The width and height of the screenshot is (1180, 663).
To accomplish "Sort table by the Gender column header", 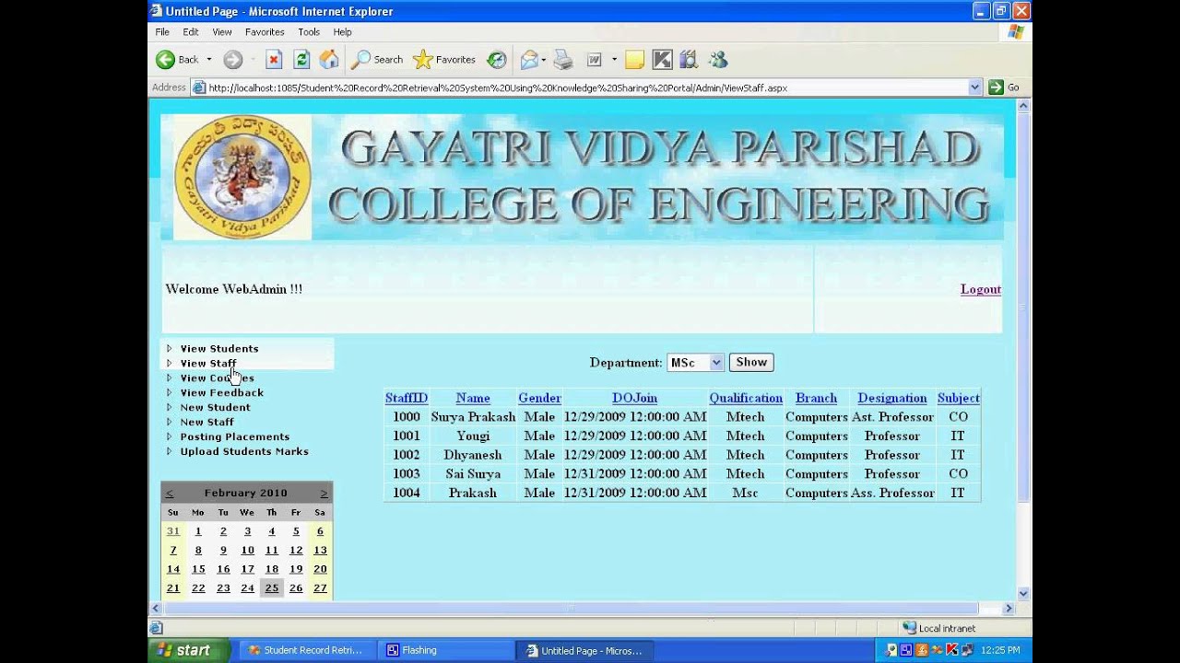I will coord(539,398).
